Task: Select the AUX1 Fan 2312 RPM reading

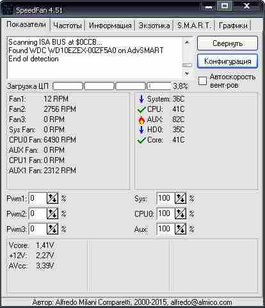Action: [x=42, y=171]
